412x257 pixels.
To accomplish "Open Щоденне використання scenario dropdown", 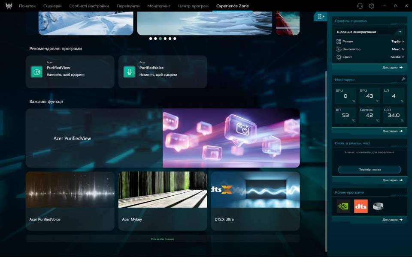I will 370,32.
